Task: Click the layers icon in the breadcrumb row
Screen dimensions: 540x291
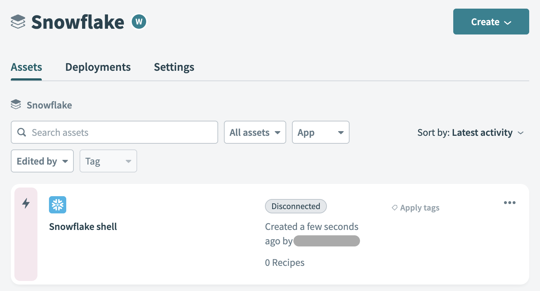Action: 16,104
